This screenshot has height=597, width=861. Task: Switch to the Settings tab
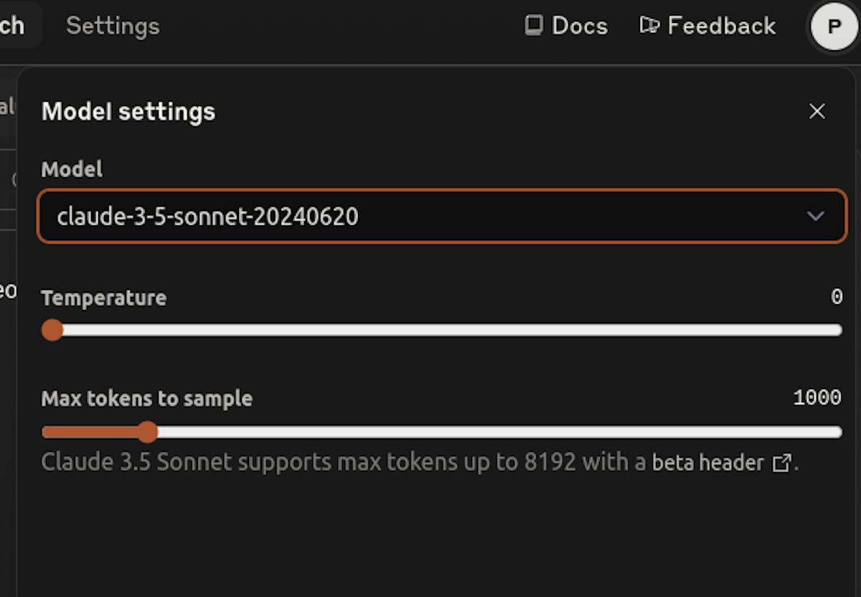(x=113, y=26)
